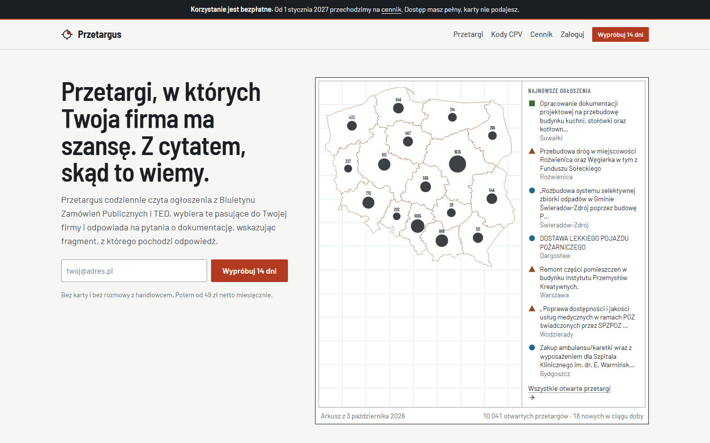
Task: Go to Kody CPV in the navigation
Action: click(x=506, y=34)
